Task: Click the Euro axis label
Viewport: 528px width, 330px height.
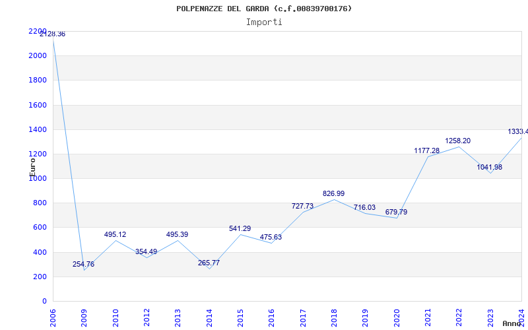Action: pos(32,167)
